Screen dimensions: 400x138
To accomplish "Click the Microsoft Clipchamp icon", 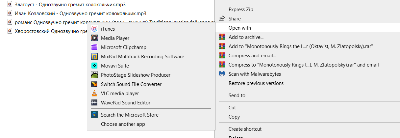I will [94, 47].
